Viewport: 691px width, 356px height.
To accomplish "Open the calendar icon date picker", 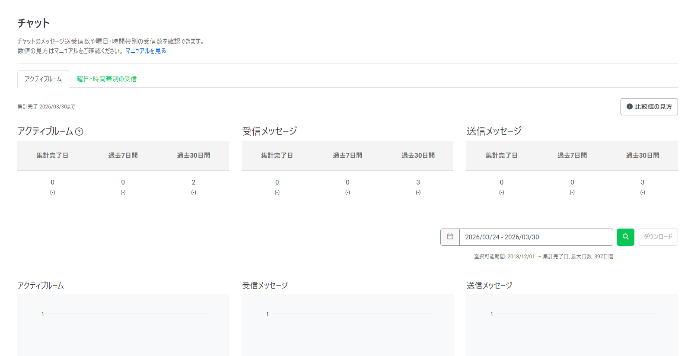I will pyautogui.click(x=450, y=237).
